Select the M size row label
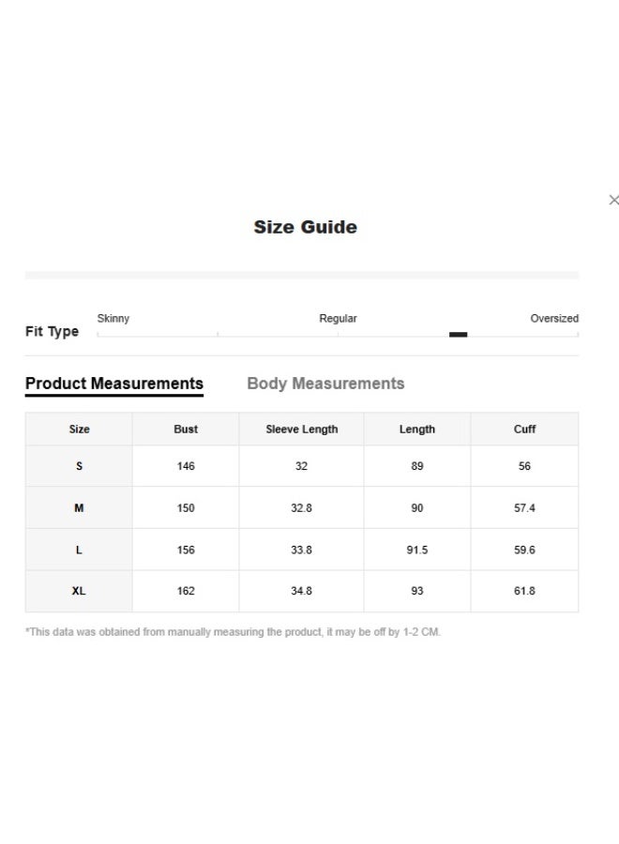This screenshot has width=619, height=844. click(x=79, y=508)
